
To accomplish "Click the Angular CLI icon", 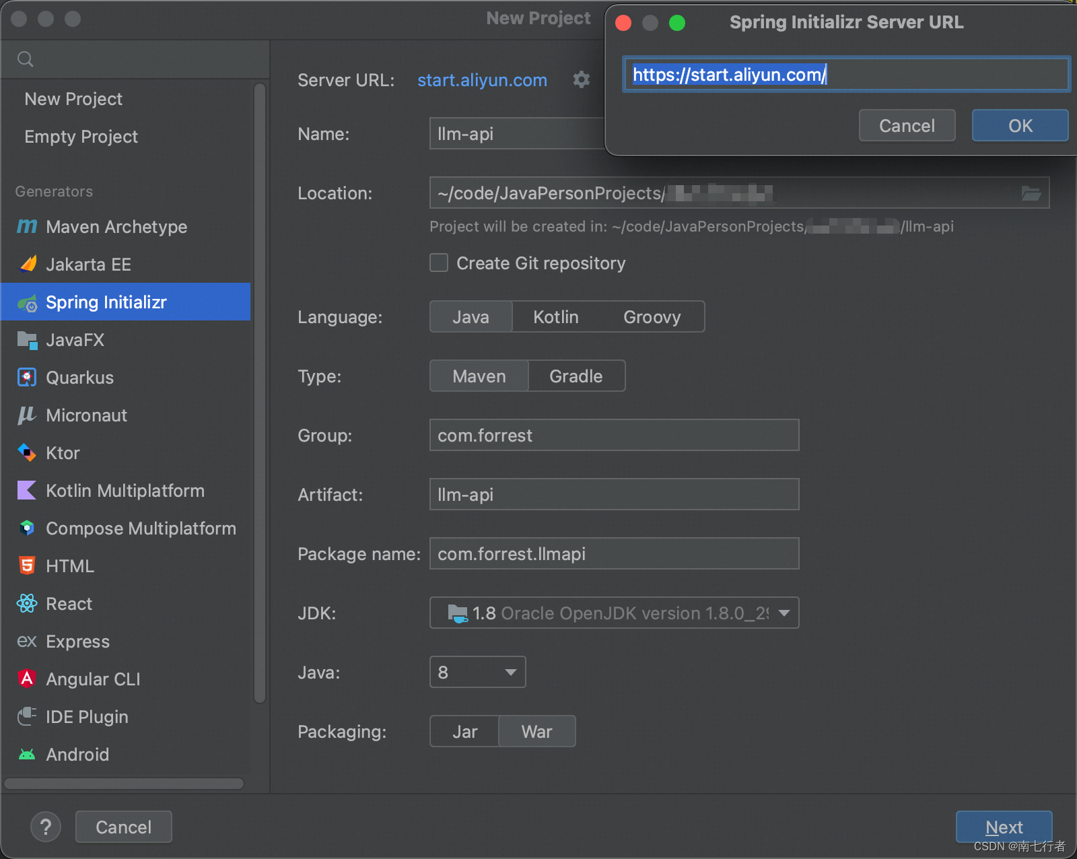I will point(27,679).
